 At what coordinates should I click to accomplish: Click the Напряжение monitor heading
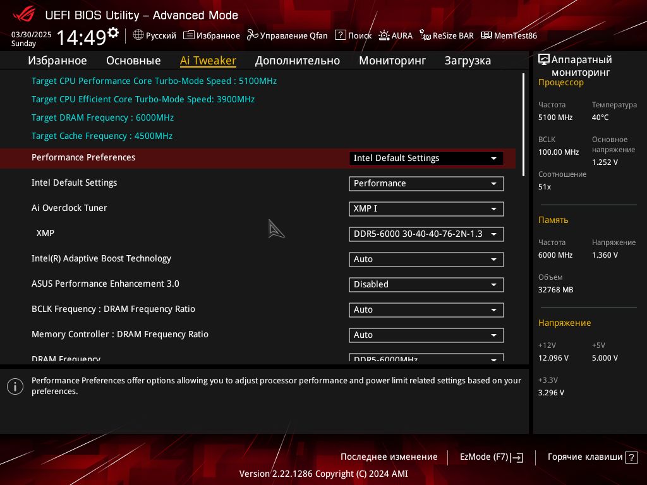pyautogui.click(x=564, y=323)
